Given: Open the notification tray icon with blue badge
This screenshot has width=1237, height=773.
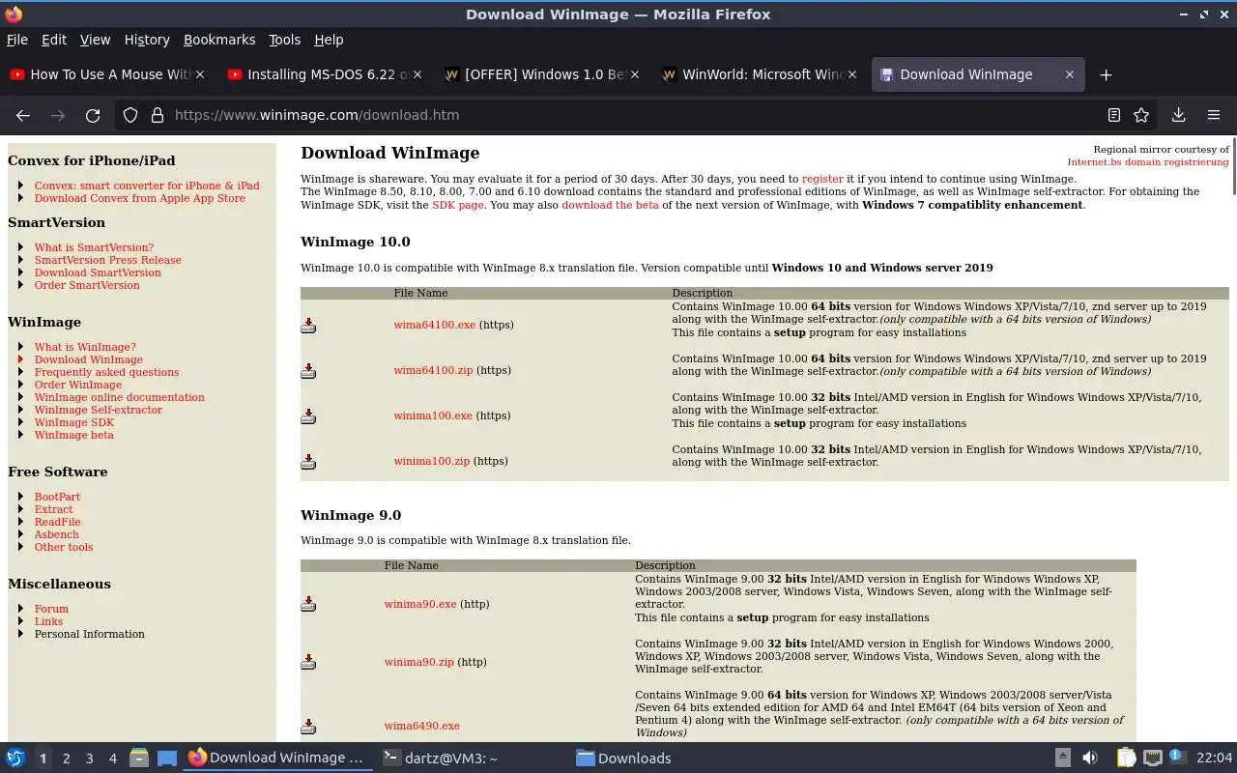Looking at the screenshot, I should coord(1177,758).
